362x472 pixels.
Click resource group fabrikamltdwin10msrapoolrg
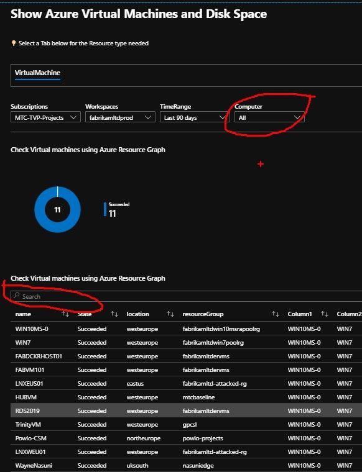tap(221, 329)
